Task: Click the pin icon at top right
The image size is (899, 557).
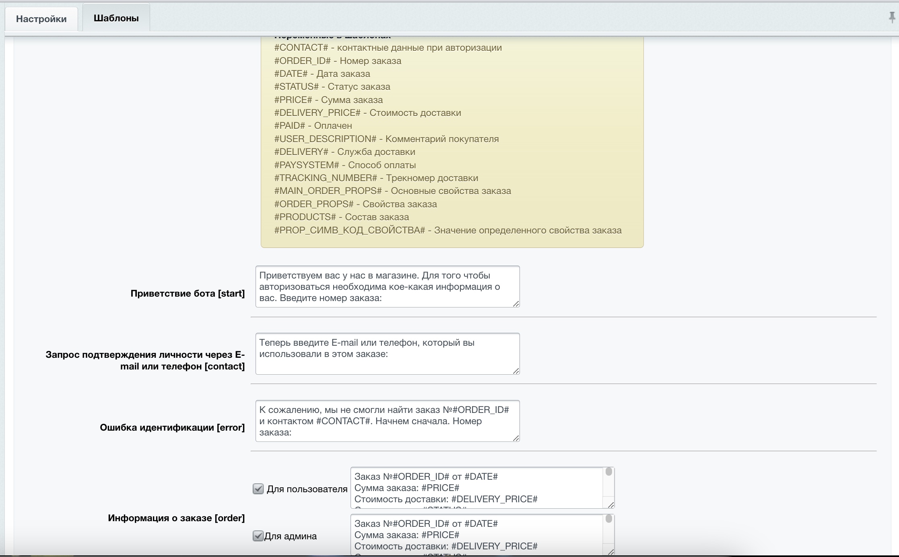Action: [x=892, y=17]
